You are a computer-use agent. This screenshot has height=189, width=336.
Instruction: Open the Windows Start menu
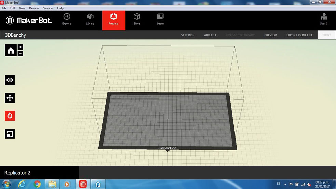[x=6, y=184]
